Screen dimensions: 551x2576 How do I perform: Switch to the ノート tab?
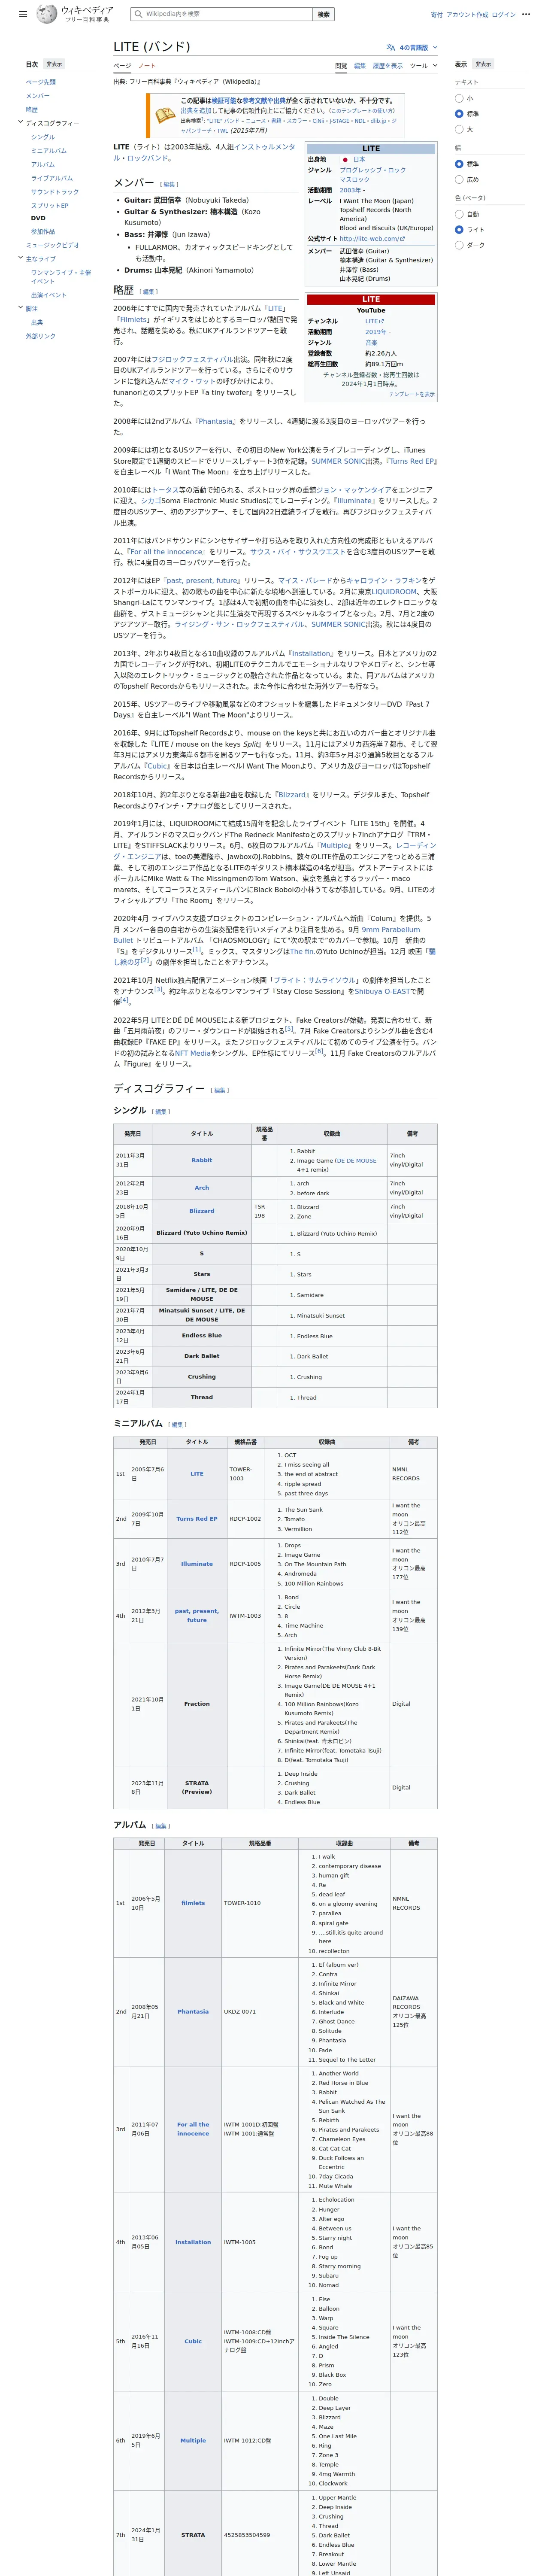click(x=147, y=66)
